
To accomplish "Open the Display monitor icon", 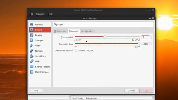I will click(31, 35).
